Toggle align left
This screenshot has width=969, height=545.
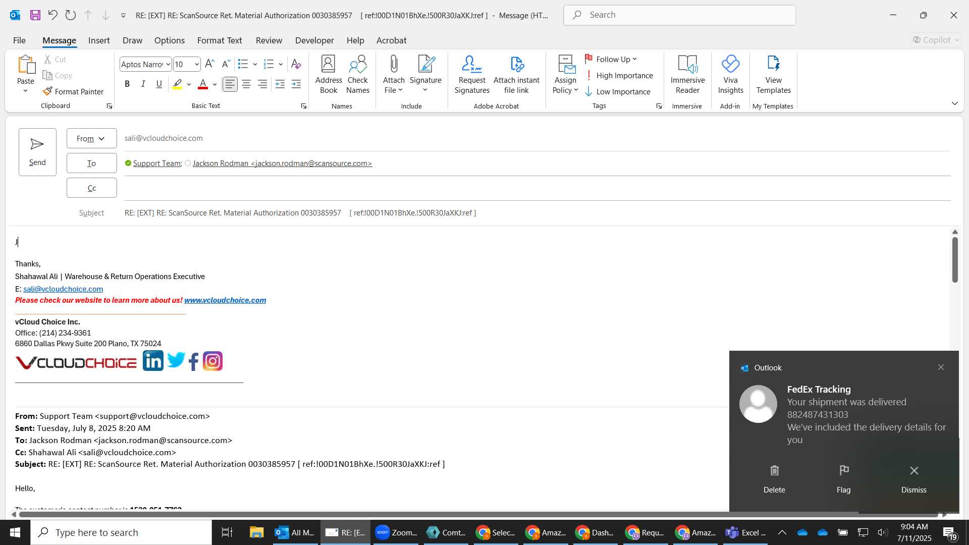(x=230, y=84)
